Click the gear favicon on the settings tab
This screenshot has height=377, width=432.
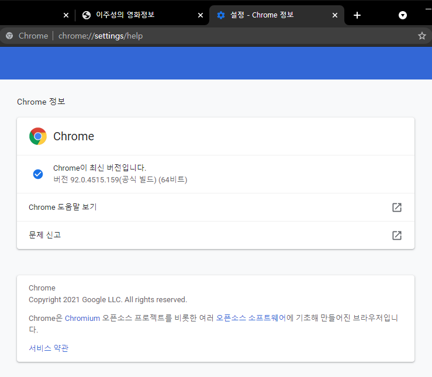pos(221,15)
